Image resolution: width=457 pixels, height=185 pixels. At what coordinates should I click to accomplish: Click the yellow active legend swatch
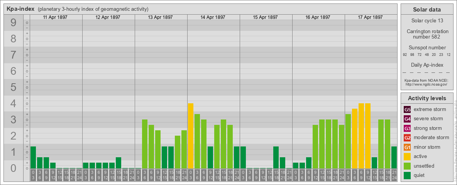tap(407, 156)
